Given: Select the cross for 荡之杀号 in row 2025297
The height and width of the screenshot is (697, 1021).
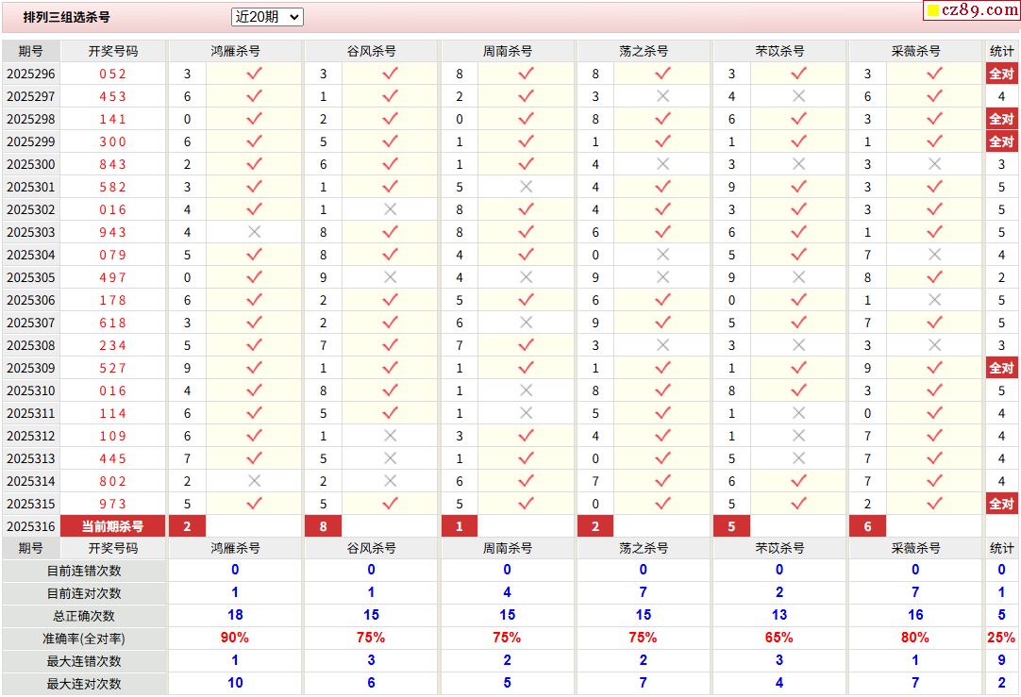Looking at the screenshot, I should click(662, 96).
